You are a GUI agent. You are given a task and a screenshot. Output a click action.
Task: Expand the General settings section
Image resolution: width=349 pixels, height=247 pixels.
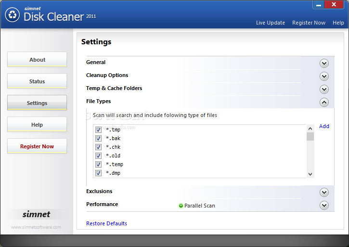tap(324, 64)
